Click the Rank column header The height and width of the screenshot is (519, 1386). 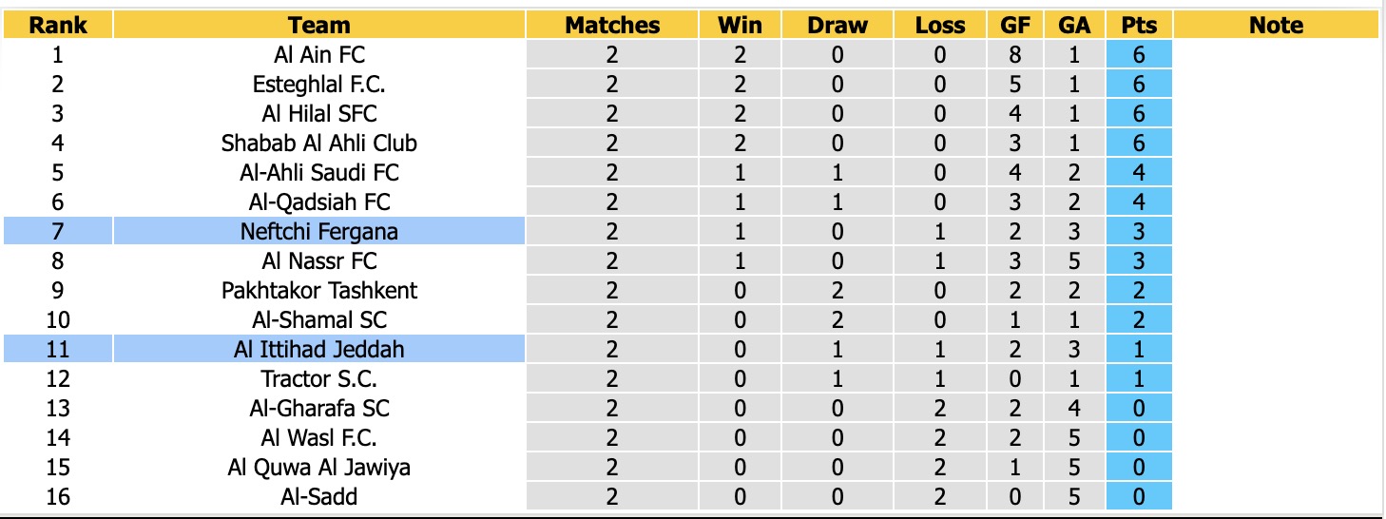[x=57, y=26]
